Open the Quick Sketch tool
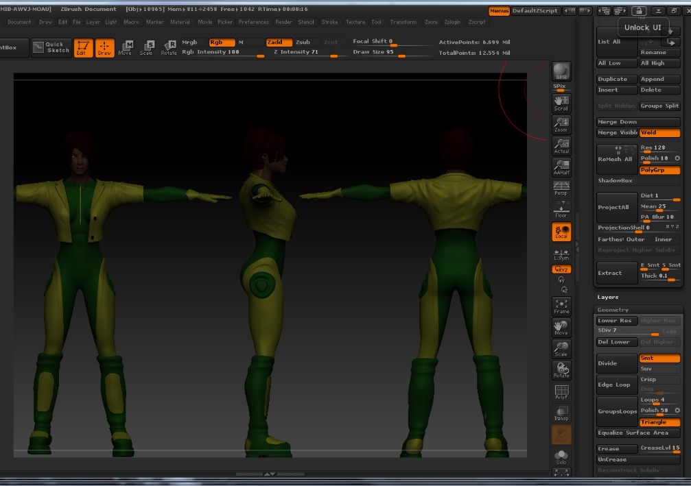Viewport: 691px width, 486px height. click(x=51, y=47)
